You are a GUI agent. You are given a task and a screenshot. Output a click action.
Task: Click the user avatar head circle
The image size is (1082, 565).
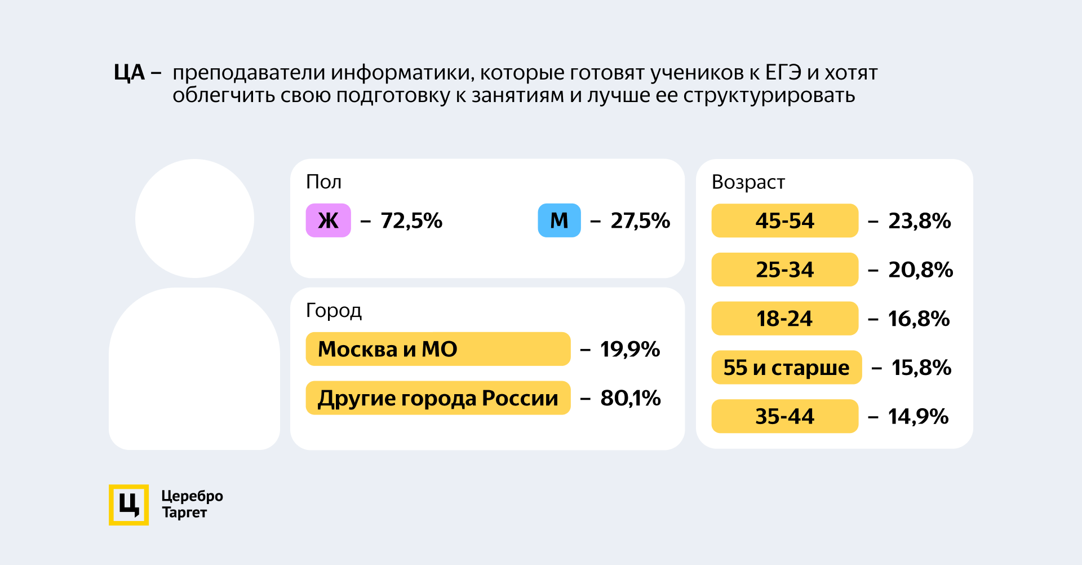coord(194,218)
